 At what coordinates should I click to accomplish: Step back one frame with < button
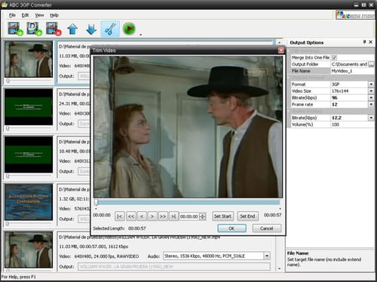coord(142,216)
